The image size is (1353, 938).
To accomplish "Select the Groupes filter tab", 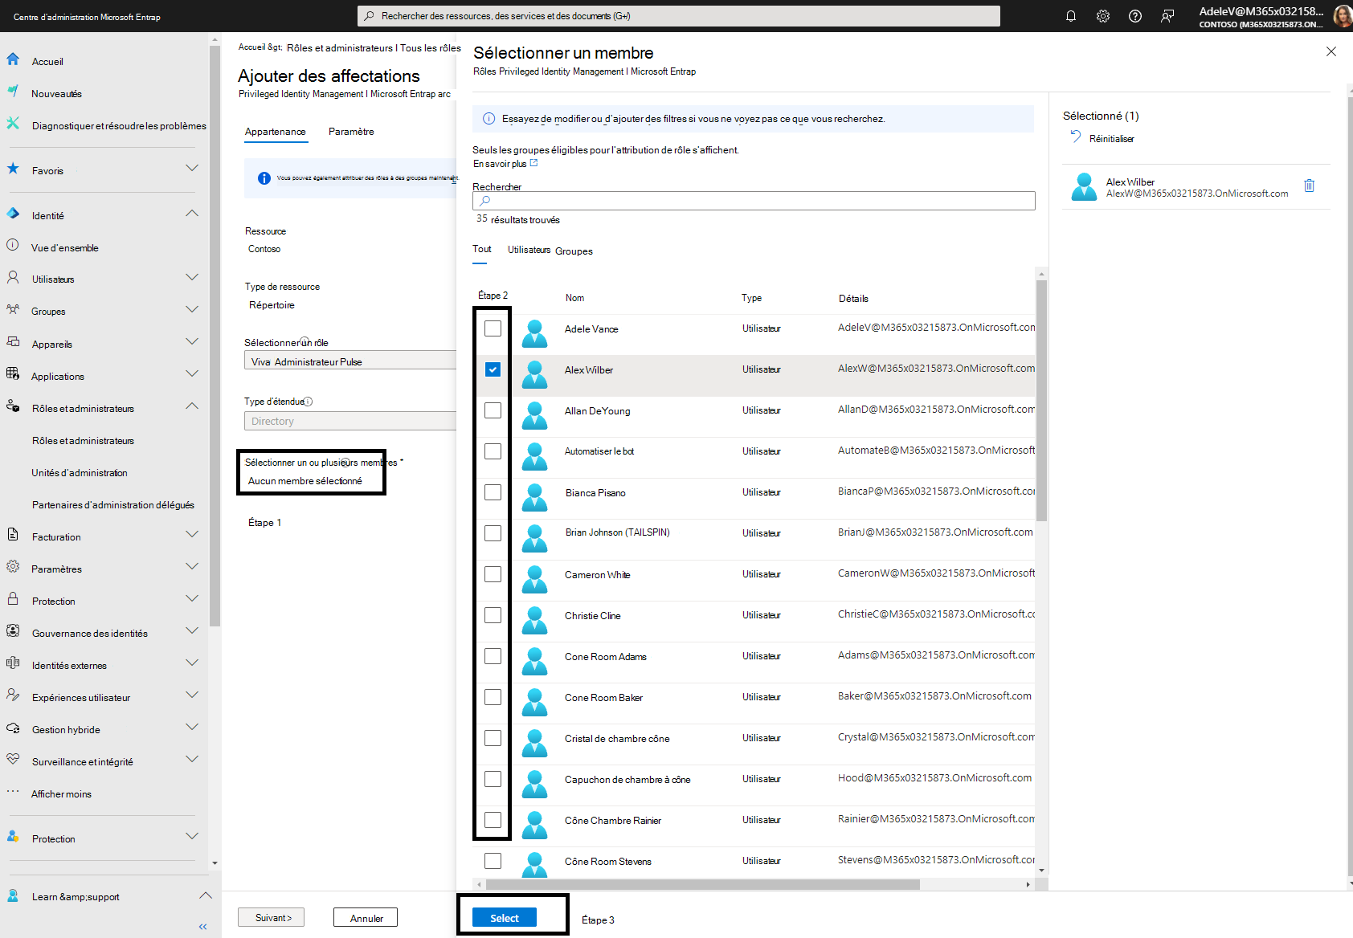I will (x=574, y=251).
